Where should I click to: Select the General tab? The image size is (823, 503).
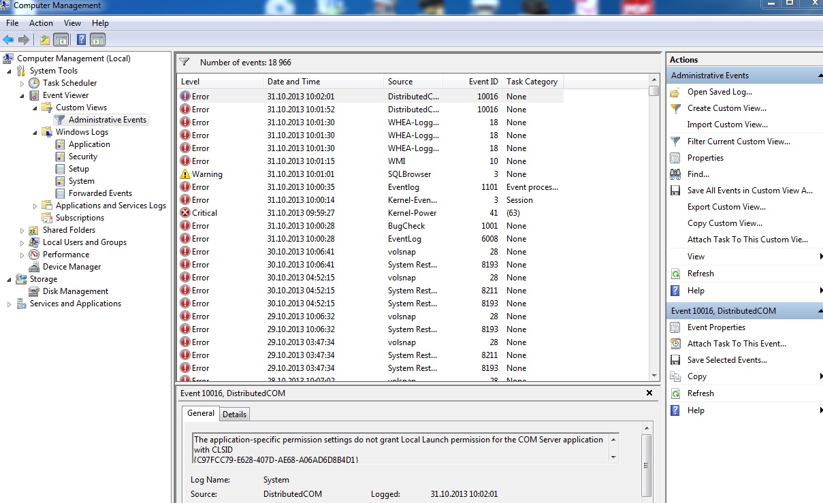click(201, 413)
